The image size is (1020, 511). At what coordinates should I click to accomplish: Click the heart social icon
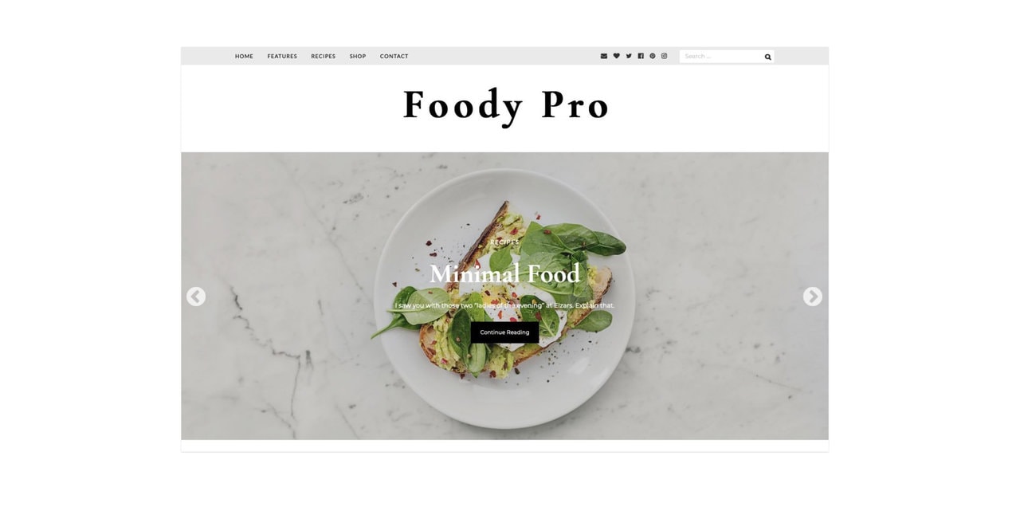pos(616,56)
